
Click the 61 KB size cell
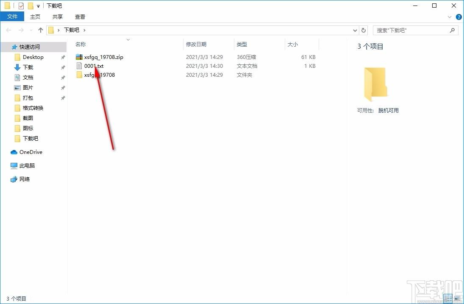point(308,57)
